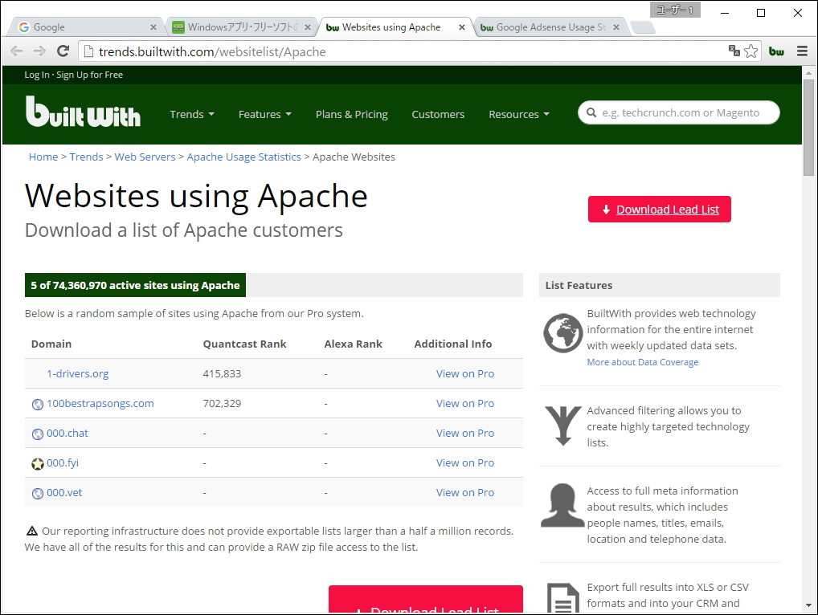Click the Apache Usage Statistics breadcrumb link

point(243,157)
